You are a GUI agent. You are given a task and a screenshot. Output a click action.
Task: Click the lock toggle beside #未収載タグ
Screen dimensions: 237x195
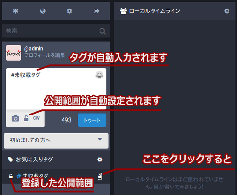tap(100, 176)
